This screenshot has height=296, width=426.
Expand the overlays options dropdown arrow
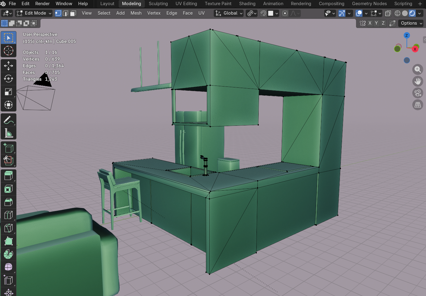366,13
